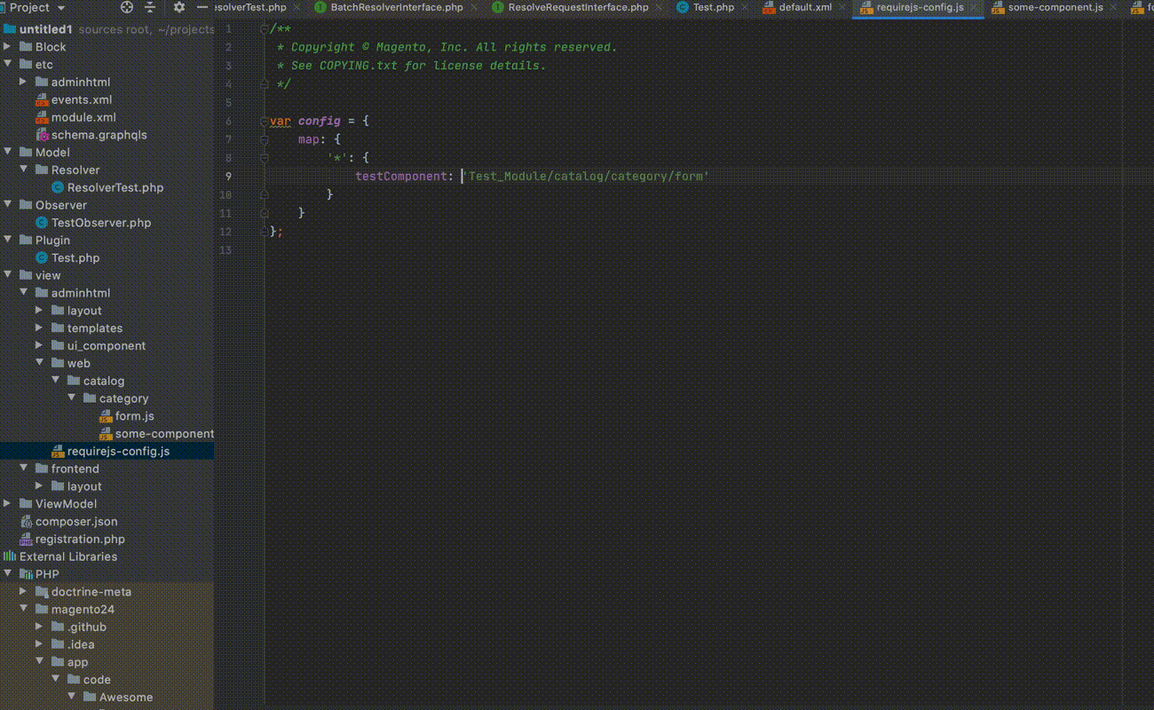Close the Test.php editor tab
Image resolution: width=1154 pixels, height=710 pixels.
[745, 7]
